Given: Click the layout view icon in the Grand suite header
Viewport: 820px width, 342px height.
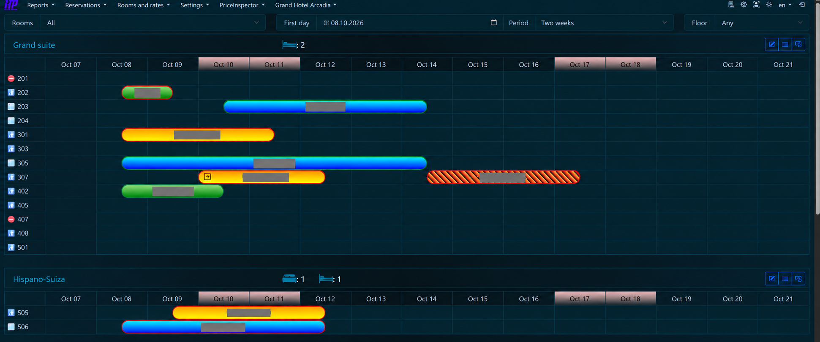Looking at the screenshot, I should point(785,44).
